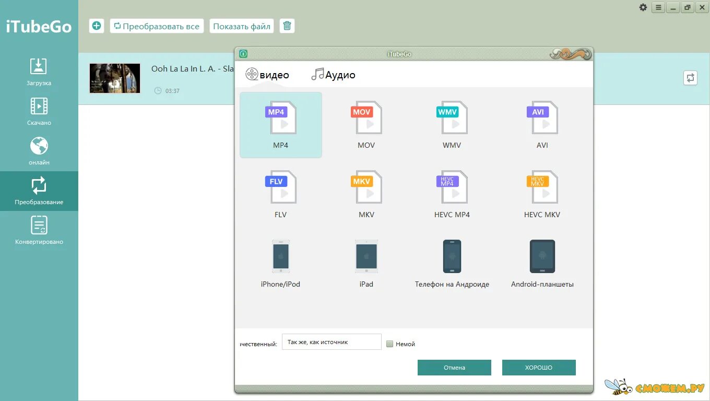The height and width of the screenshot is (401, 710).
Task: Click the Ooh La La video thumbnail
Action: 115,78
